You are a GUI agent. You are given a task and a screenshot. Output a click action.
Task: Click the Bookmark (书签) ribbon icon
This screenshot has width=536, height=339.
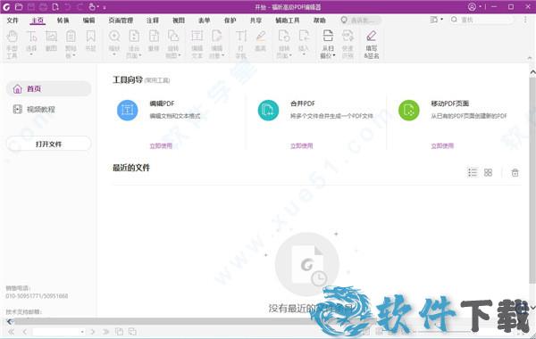pos(90,41)
